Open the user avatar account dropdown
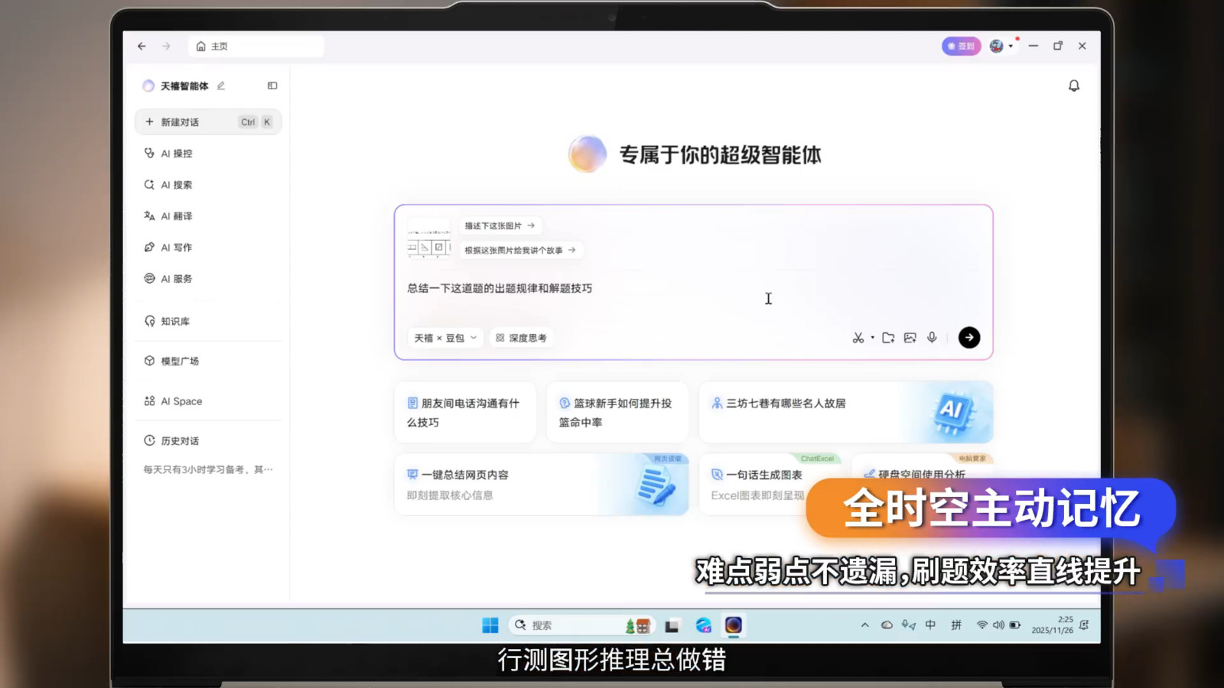The width and height of the screenshot is (1224, 688). 1001,46
